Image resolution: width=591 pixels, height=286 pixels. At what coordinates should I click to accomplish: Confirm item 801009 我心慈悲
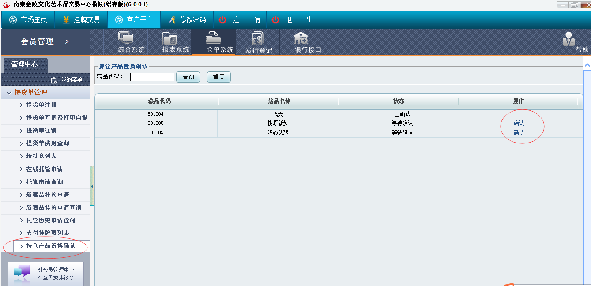(x=519, y=133)
